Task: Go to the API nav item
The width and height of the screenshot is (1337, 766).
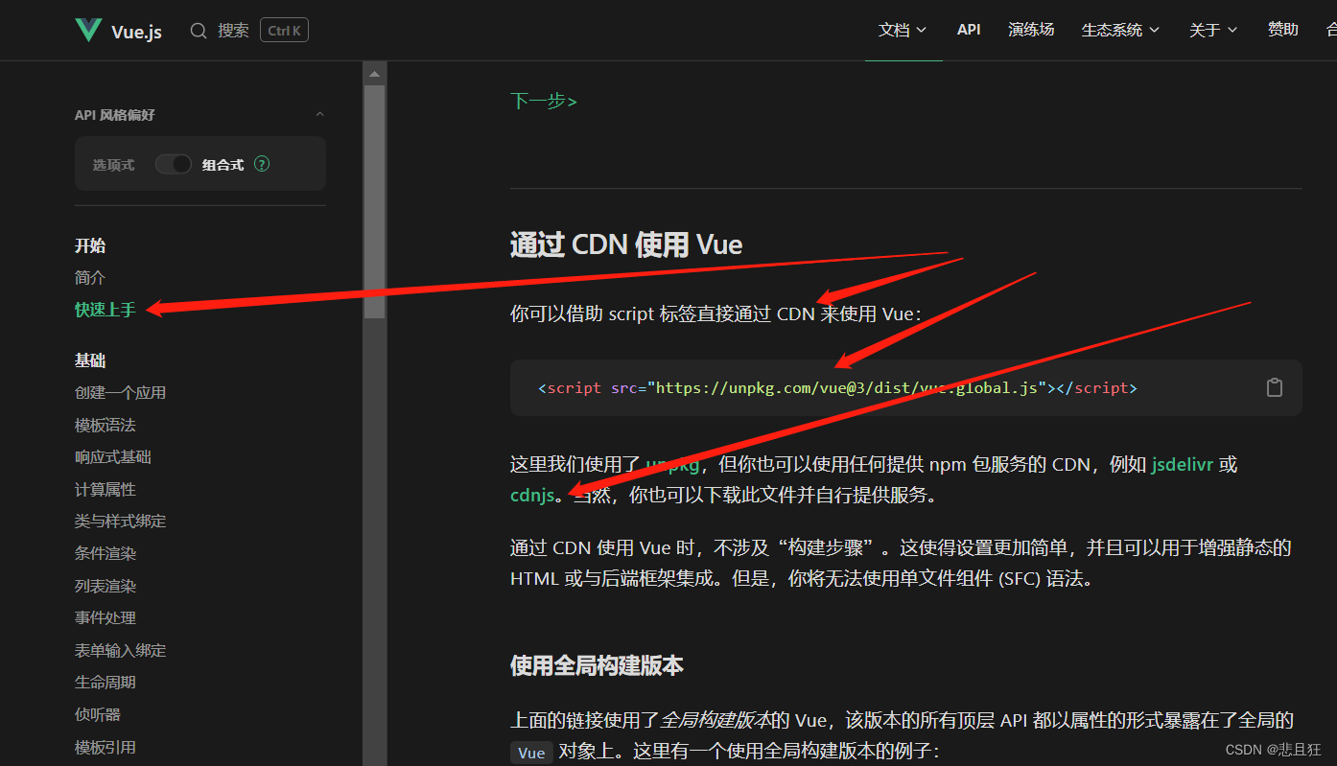Action: [969, 30]
